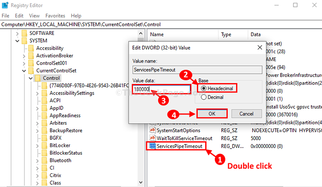Click the tree pane scroll-down arrow
Screen dimensions: 322x187
(141, 182)
